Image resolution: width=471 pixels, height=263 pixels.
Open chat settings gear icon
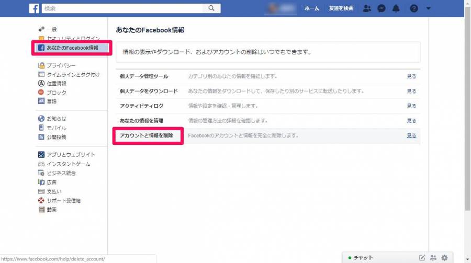coord(444,258)
